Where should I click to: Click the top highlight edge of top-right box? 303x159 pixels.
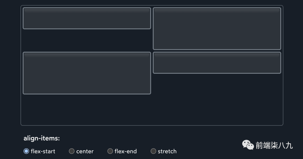tap(217, 9)
